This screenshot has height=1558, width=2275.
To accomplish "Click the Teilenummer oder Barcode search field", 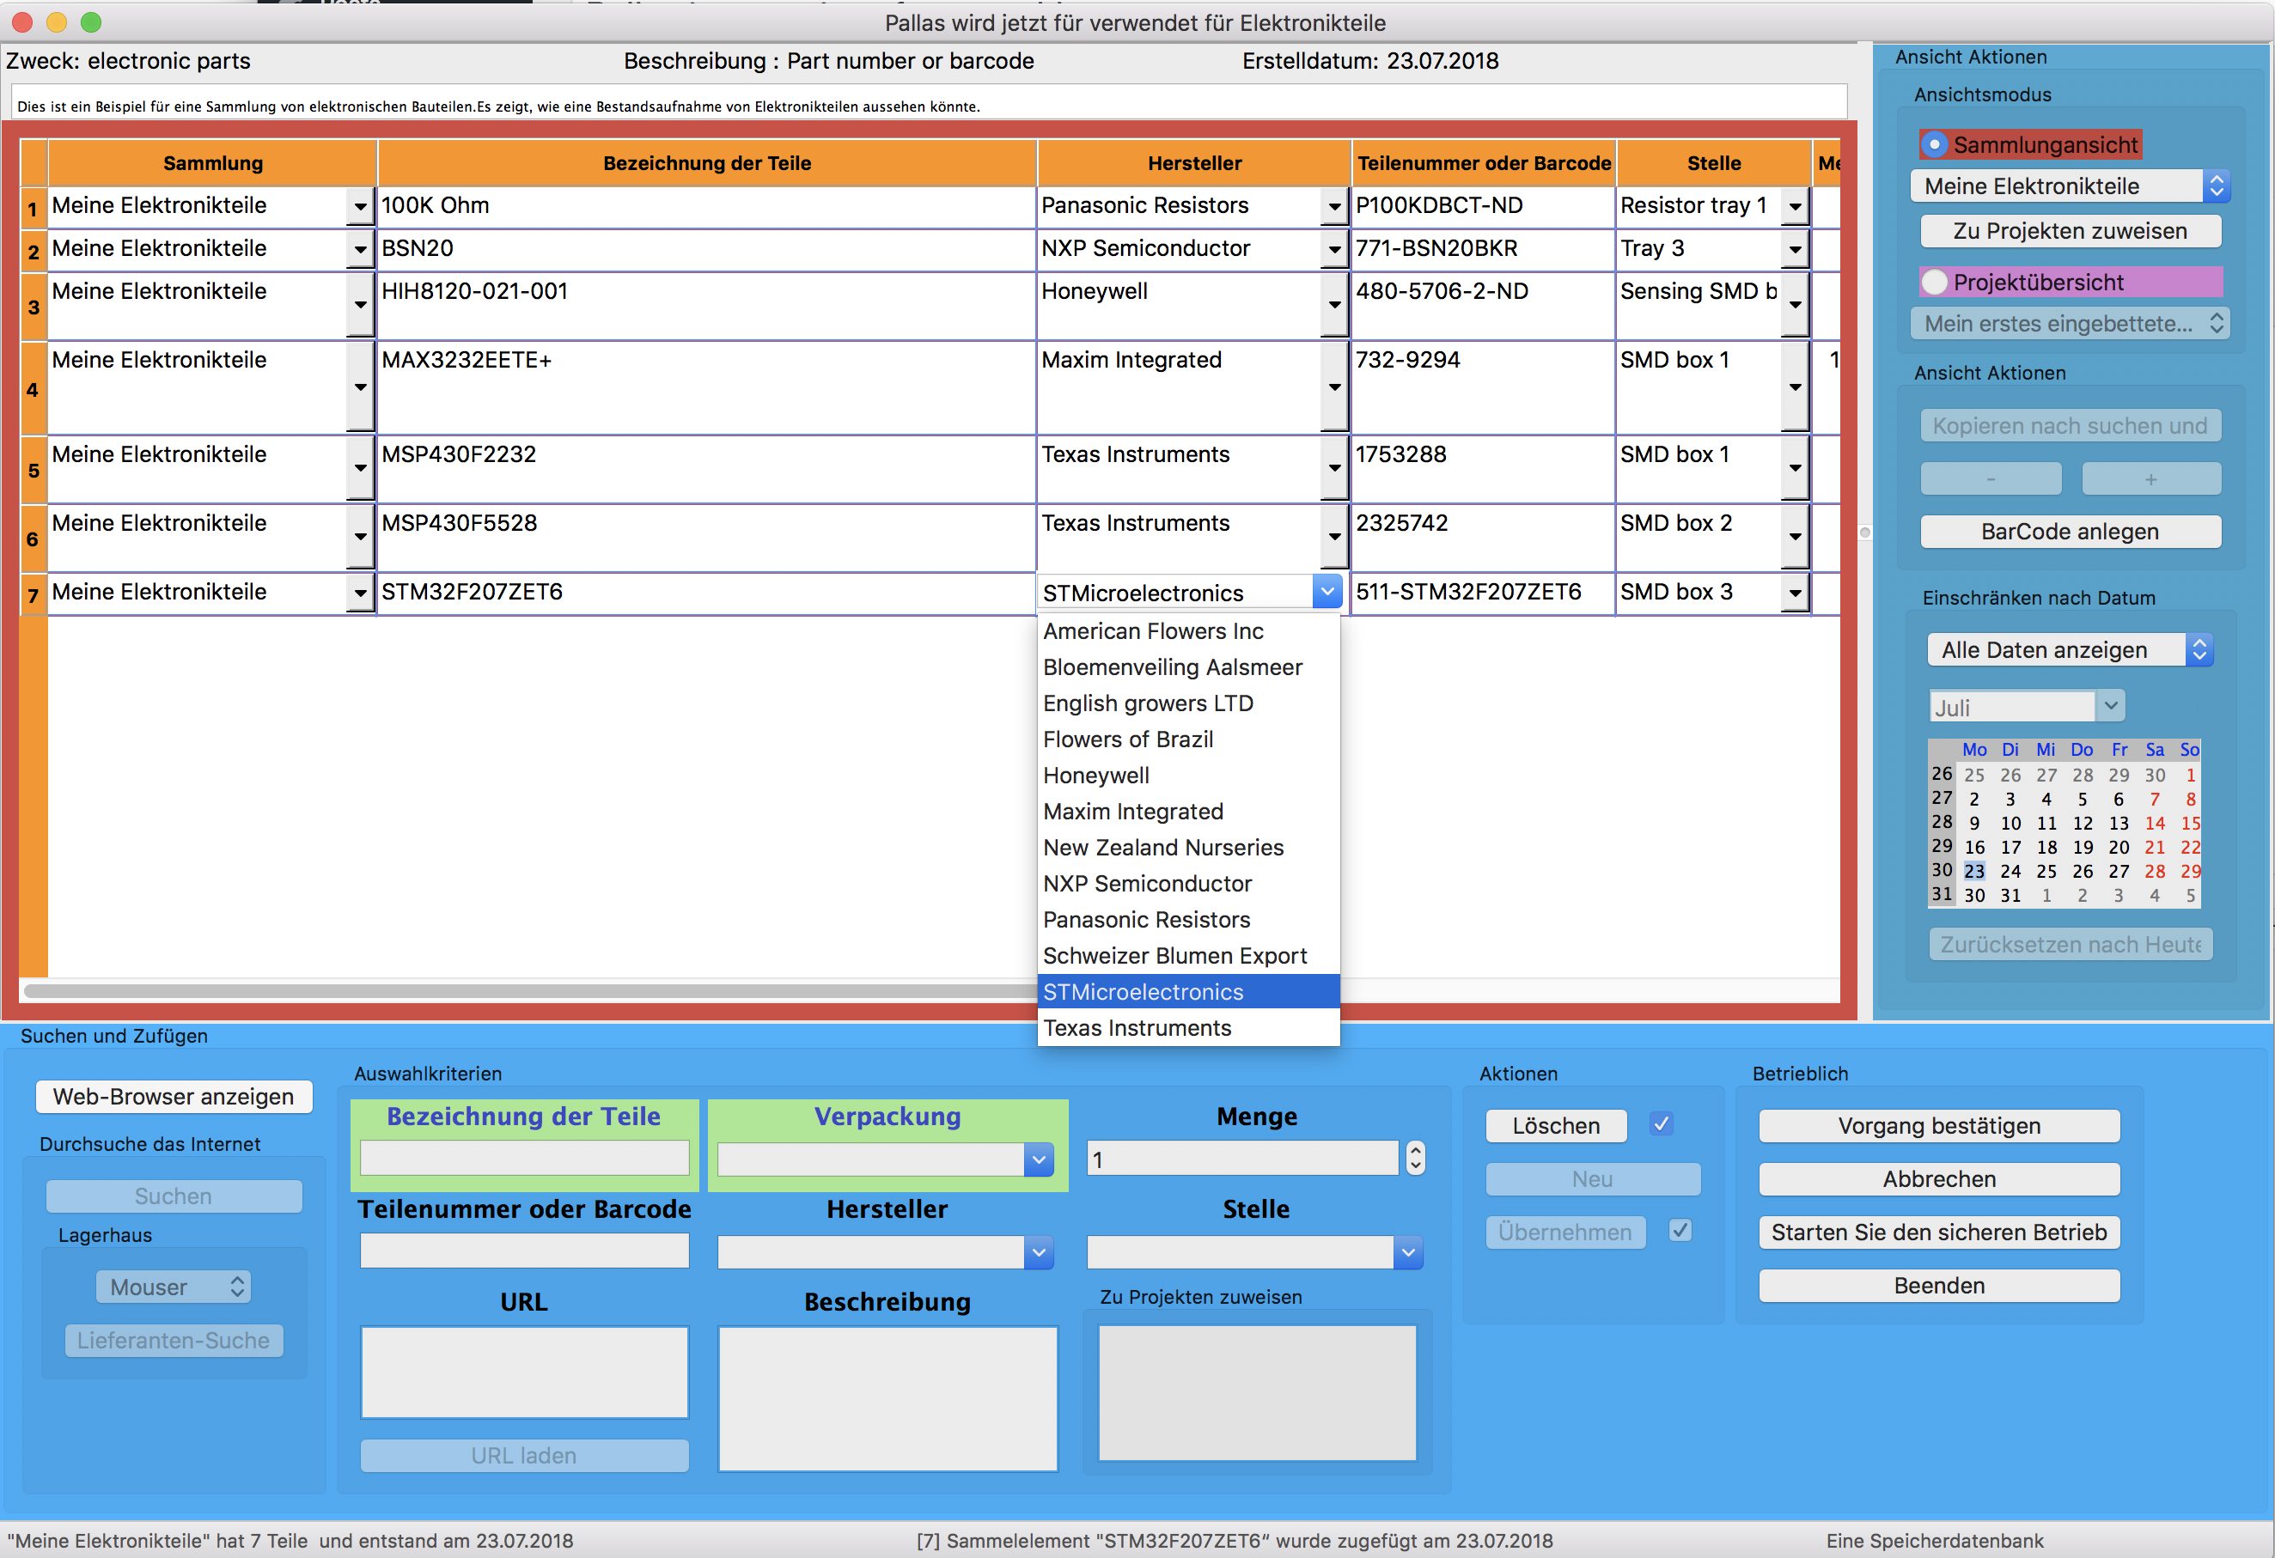I will pyautogui.click(x=524, y=1251).
